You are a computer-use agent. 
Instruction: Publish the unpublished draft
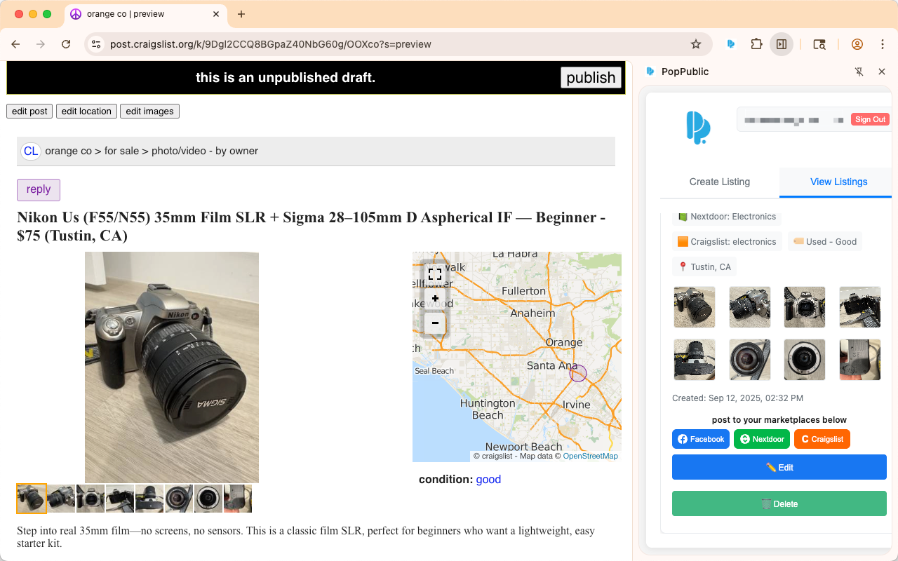click(x=591, y=77)
